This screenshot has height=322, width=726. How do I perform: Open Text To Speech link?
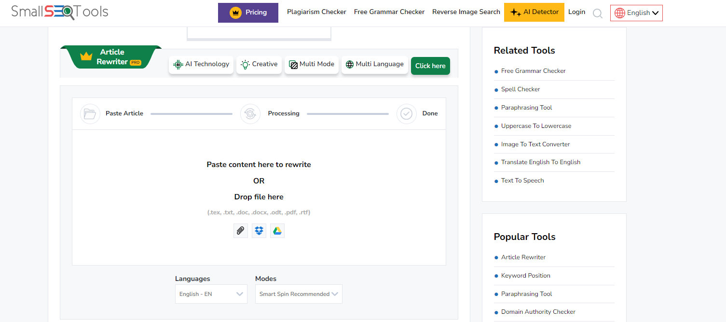(x=522, y=181)
